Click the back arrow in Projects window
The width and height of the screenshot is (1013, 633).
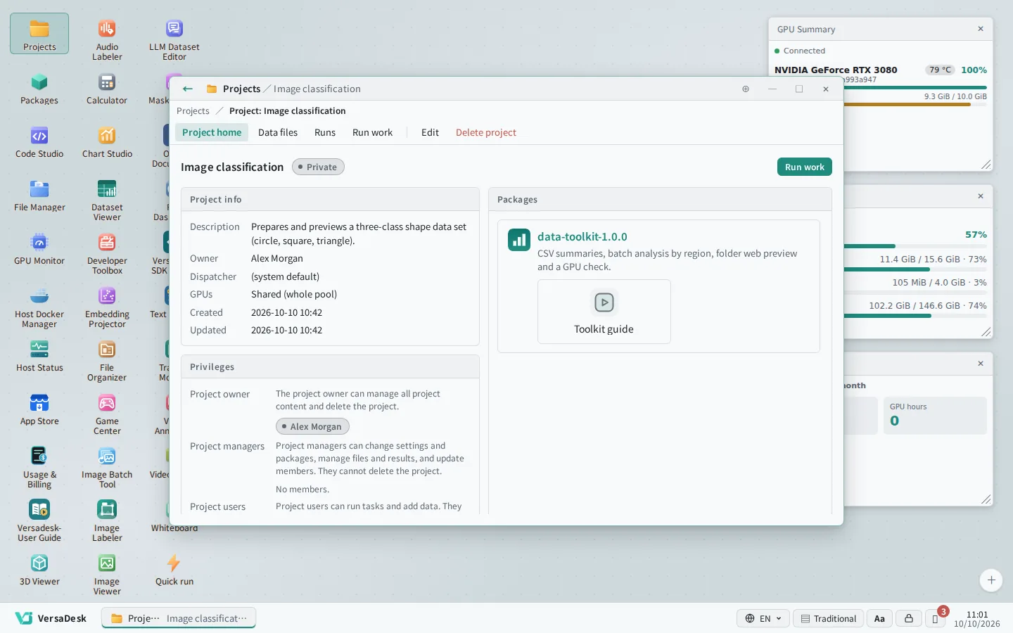[x=187, y=89]
